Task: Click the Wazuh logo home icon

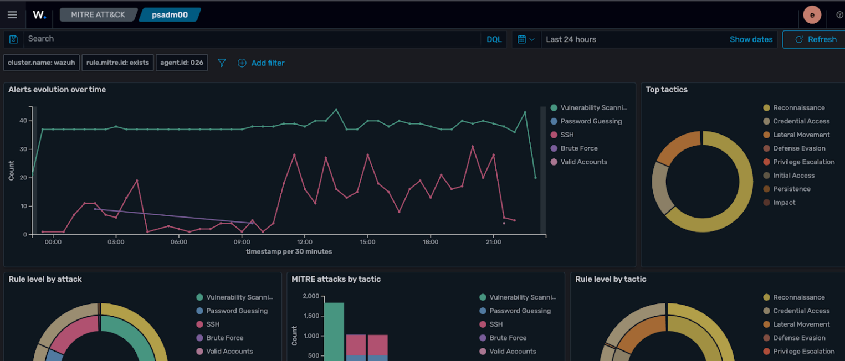Action: (39, 15)
